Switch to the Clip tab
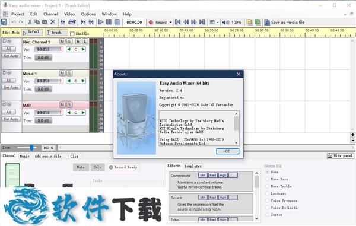 (x=74, y=156)
